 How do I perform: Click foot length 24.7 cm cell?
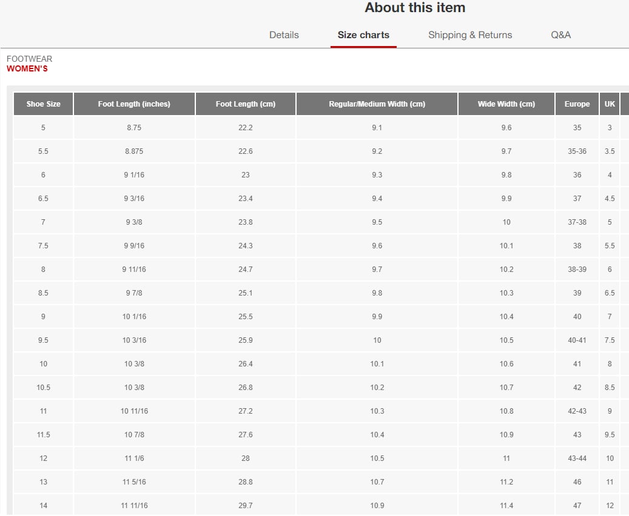246,270
